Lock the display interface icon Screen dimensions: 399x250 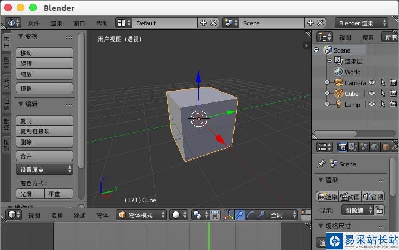[379, 210]
